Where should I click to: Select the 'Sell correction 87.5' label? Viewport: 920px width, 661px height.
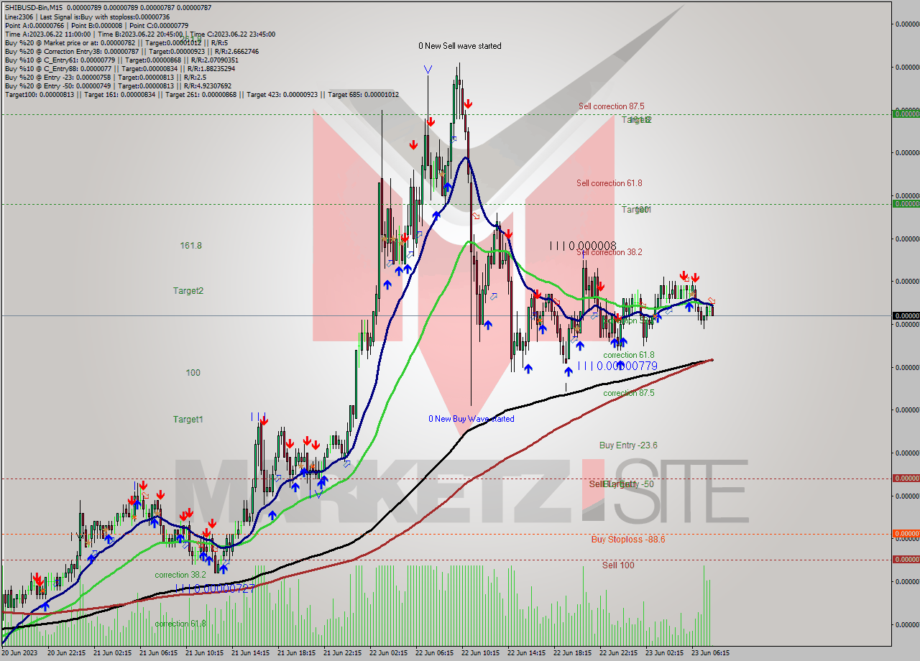pyautogui.click(x=611, y=106)
